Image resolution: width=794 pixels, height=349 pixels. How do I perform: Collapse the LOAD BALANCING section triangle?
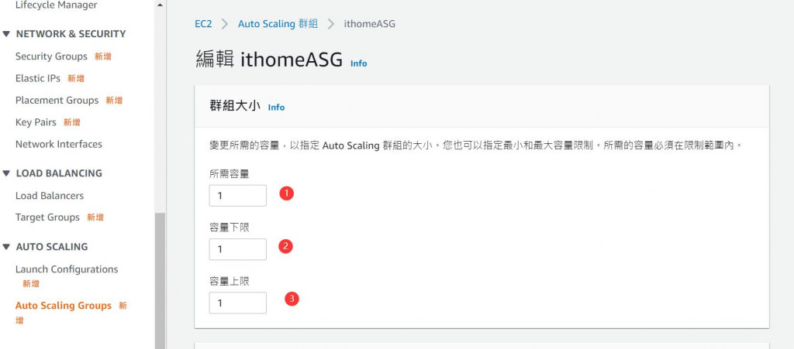coord(6,173)
